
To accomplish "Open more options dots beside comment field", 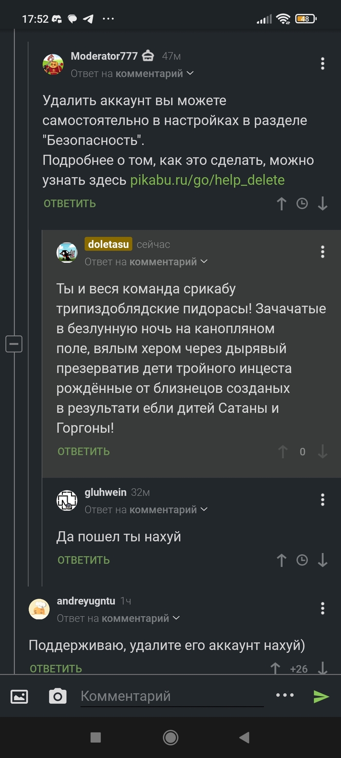I will (x=285, y=695).
